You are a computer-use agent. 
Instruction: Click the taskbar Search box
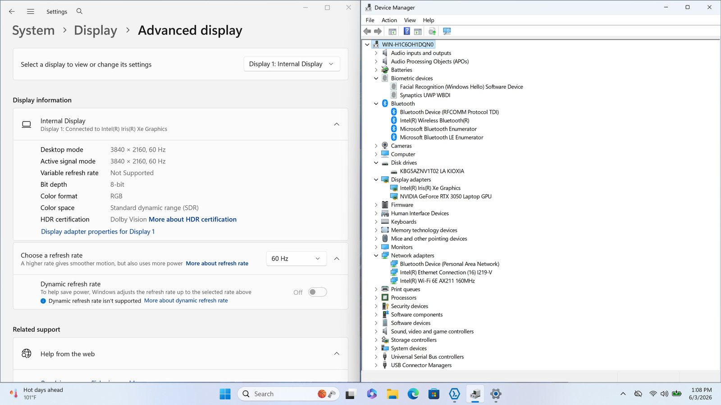tap(288, 394)
